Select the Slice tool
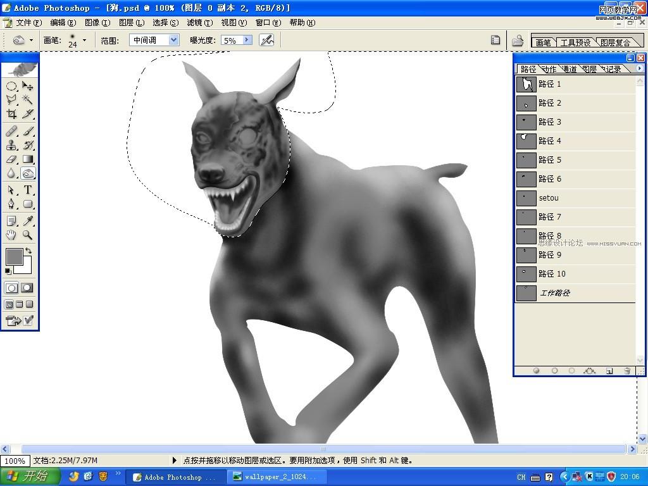Viewport: 648px width, 486px height. 28,114
